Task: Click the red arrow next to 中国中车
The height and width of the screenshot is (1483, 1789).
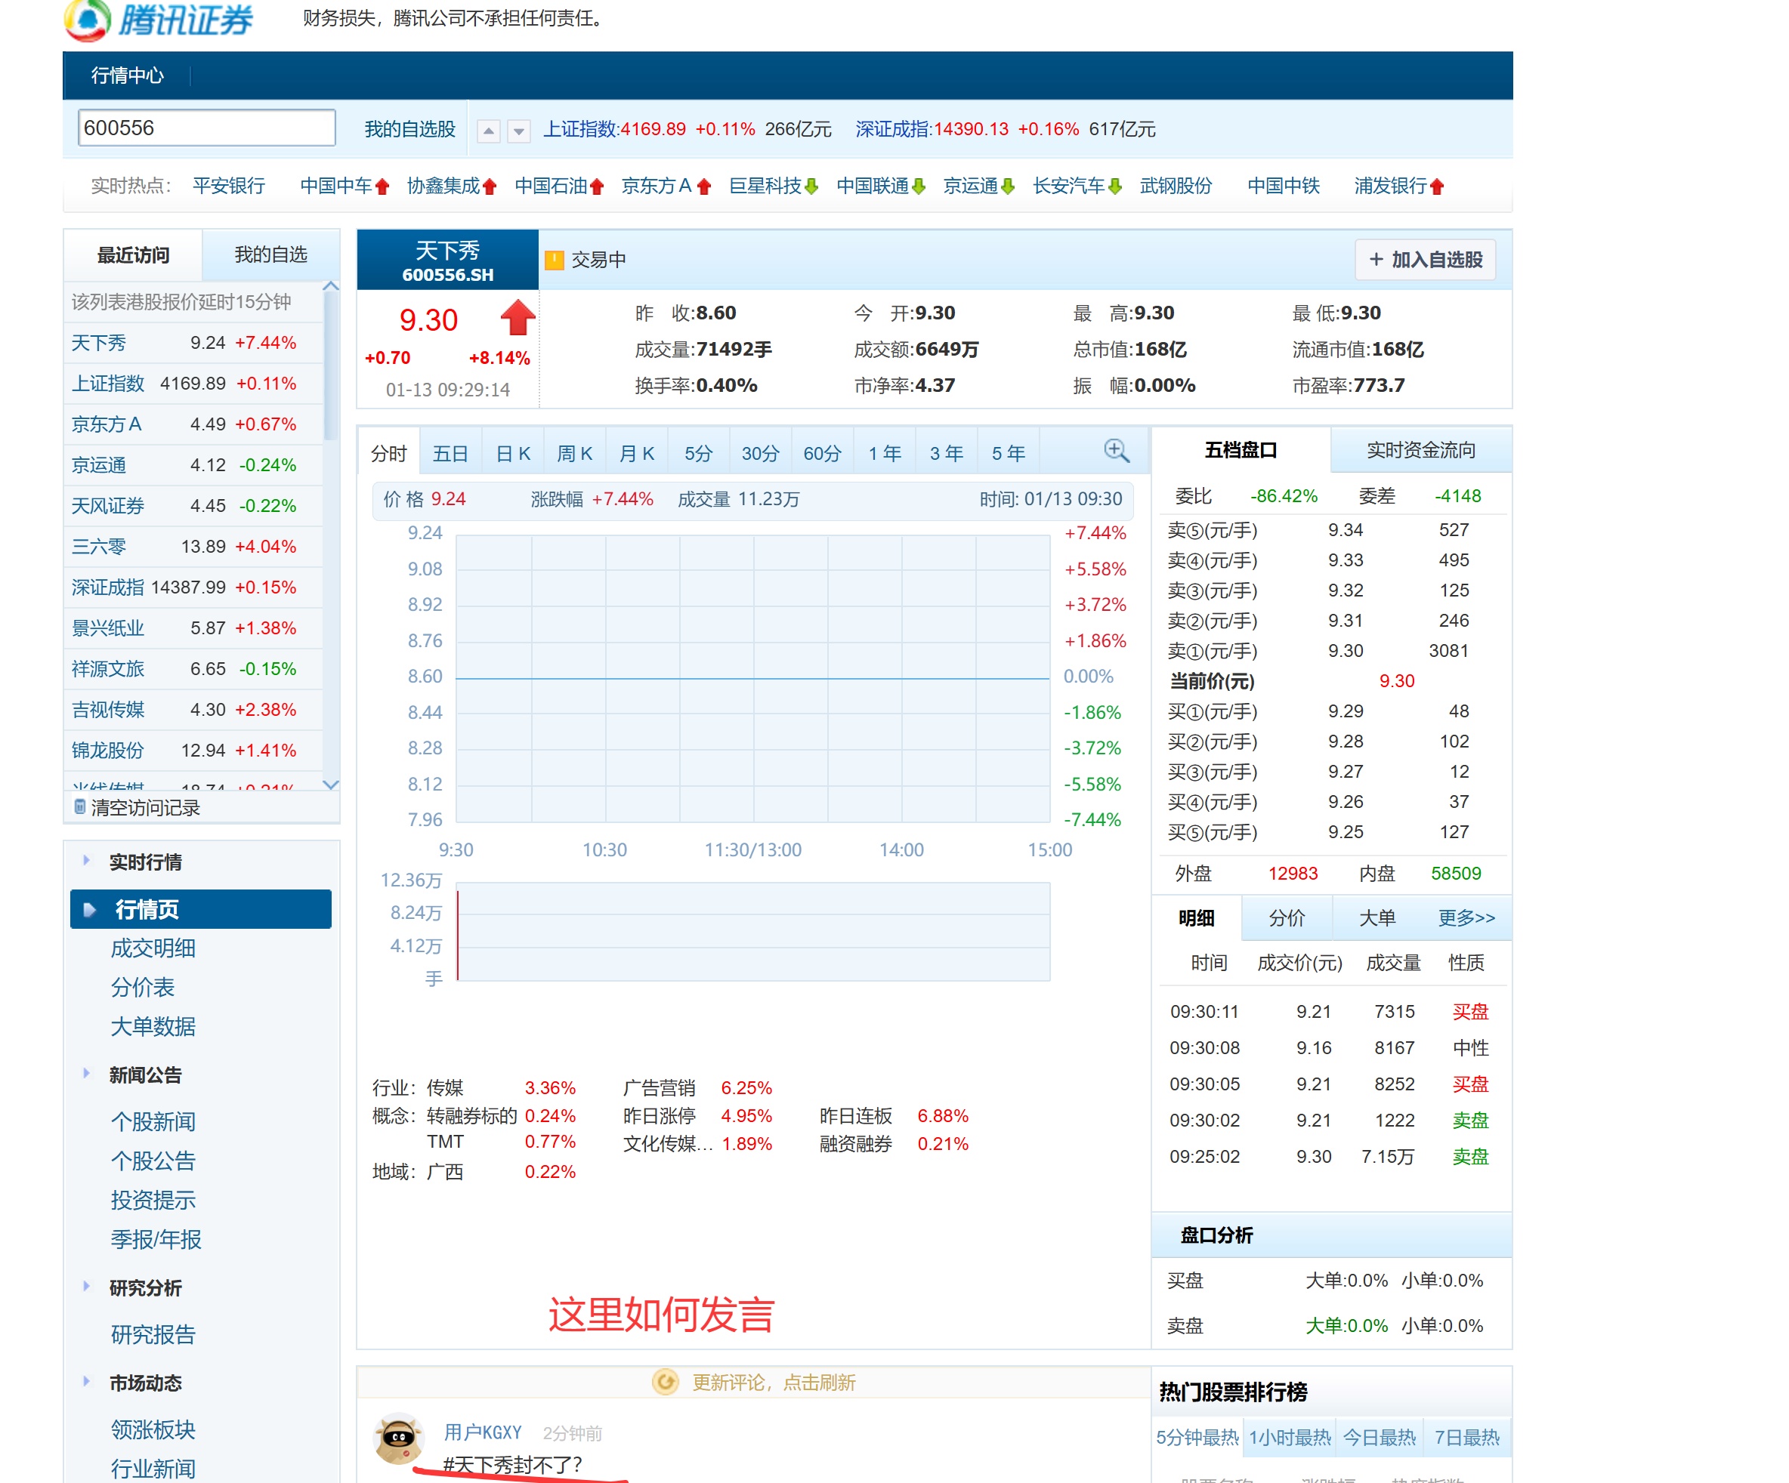Action: point(382,187)
